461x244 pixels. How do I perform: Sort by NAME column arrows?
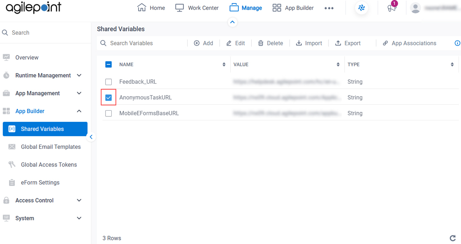224,65
